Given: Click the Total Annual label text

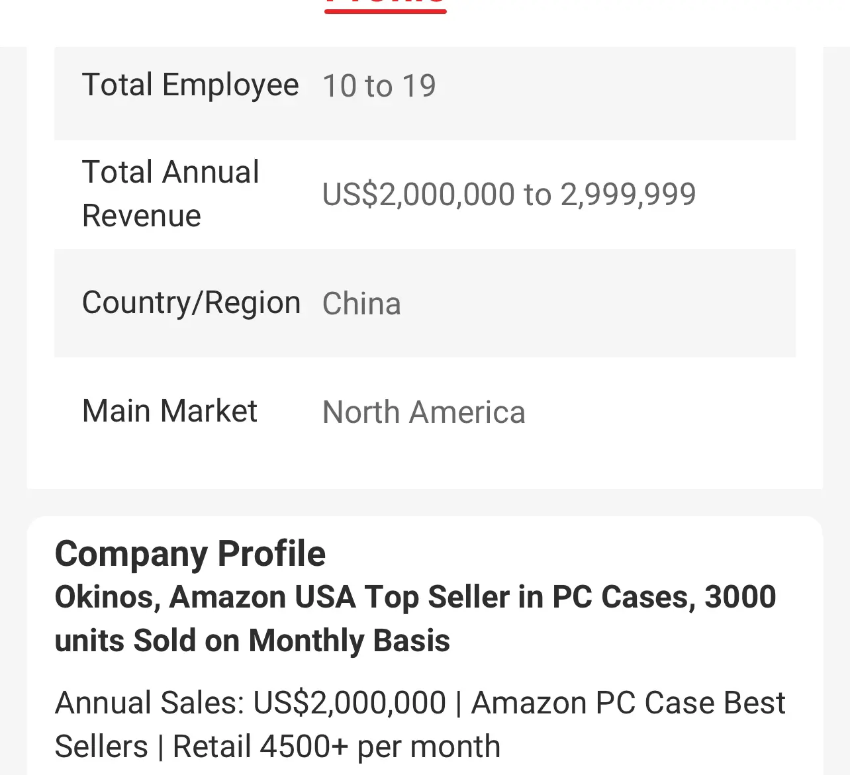Looking at the screenshot, I should coord(170,172).
